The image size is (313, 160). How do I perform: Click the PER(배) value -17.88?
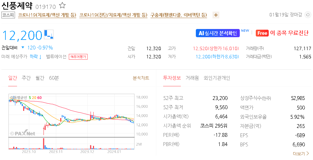(221, 135)
